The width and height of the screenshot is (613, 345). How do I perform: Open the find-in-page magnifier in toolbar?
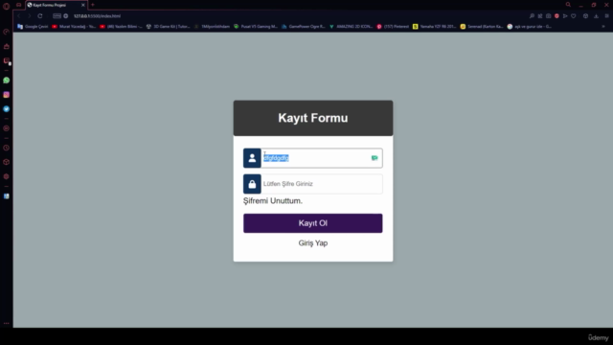coord(532,16)
